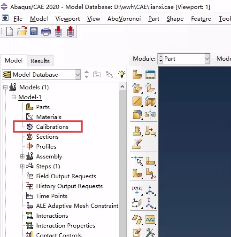Screen dimensions: 231x237
Task: Open the AbqVoronoi menu
Action: 124,19
